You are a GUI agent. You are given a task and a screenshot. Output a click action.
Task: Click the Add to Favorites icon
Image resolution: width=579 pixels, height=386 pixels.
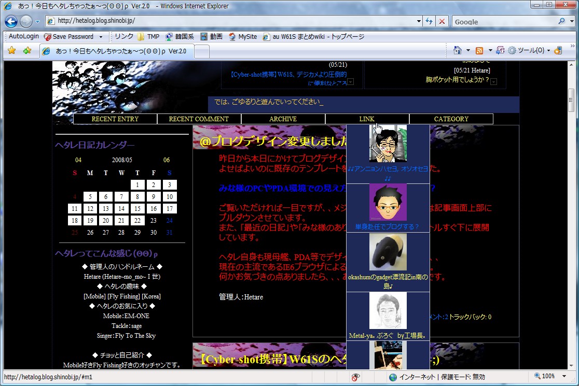coord(27,50)
